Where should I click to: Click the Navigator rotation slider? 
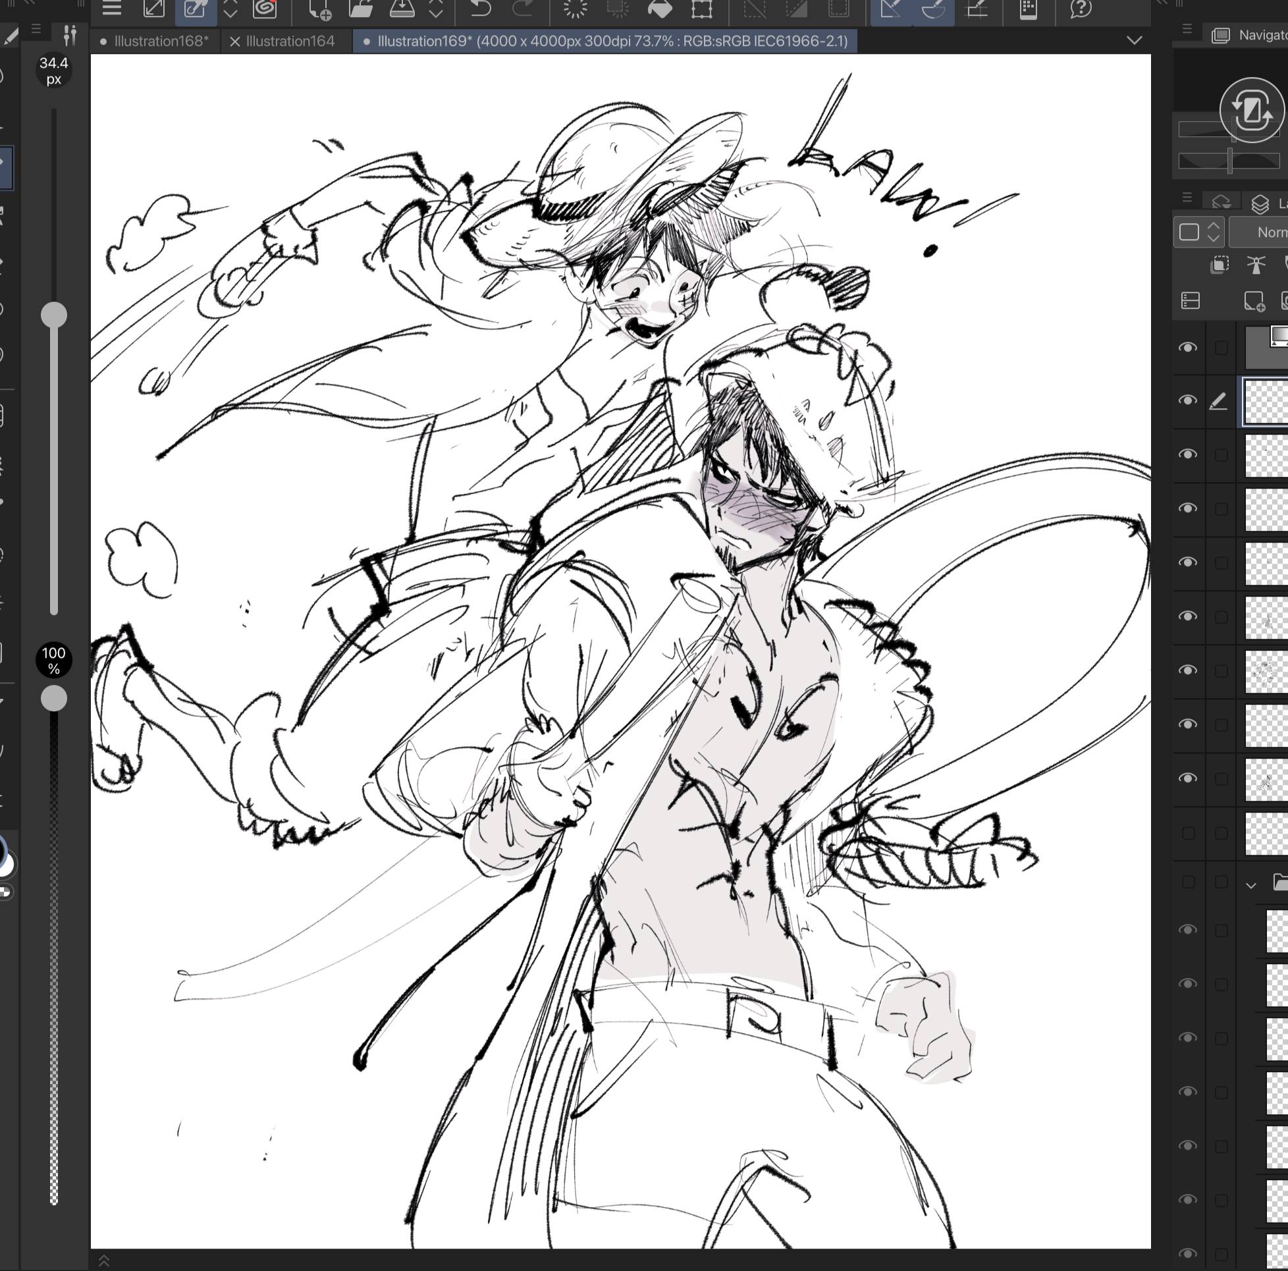[1229, 161]
